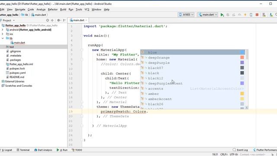Place cursor after Colors. on line 19
Viewport: 277px width, 156px height.
(x=148, y=112)
